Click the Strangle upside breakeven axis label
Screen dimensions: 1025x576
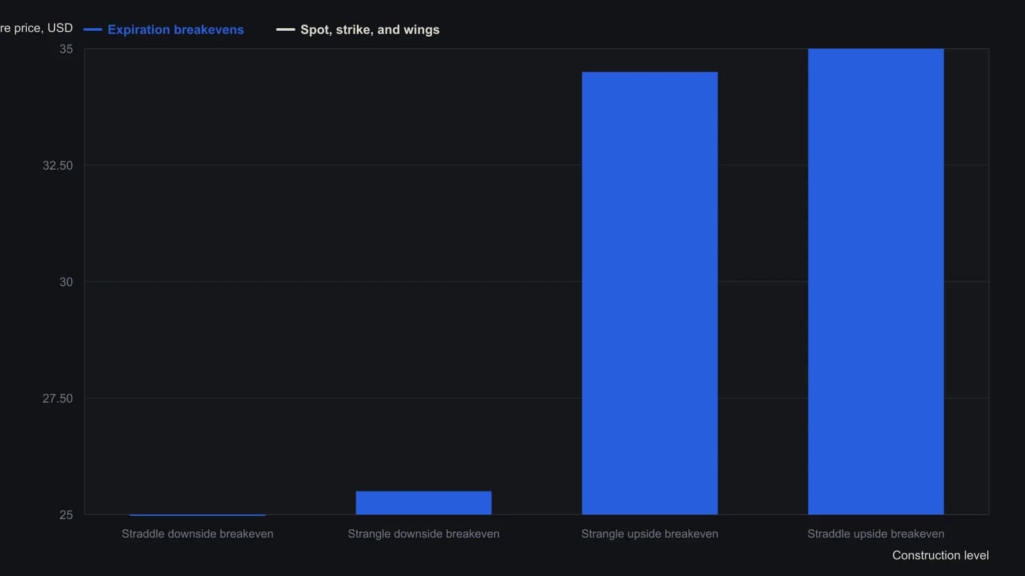[650, 534]
